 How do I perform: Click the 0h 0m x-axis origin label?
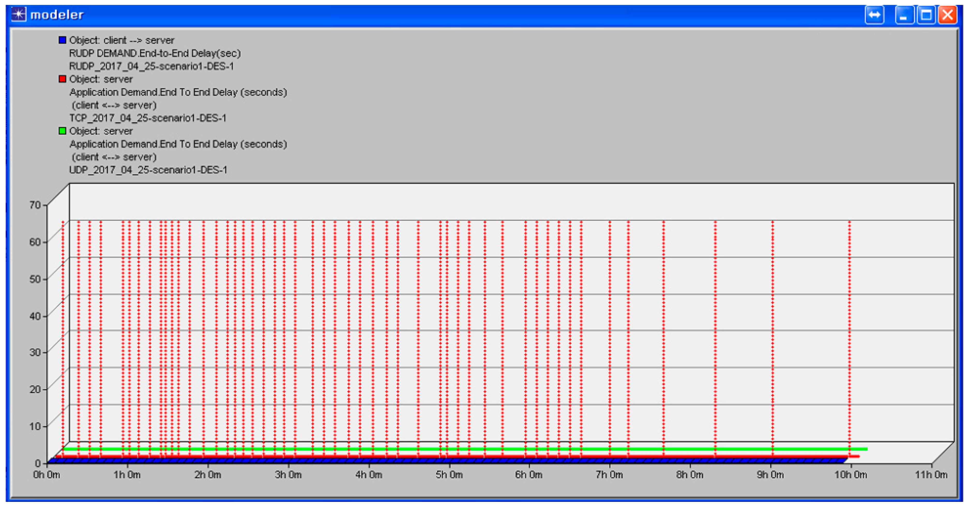(x=47, y=475)
